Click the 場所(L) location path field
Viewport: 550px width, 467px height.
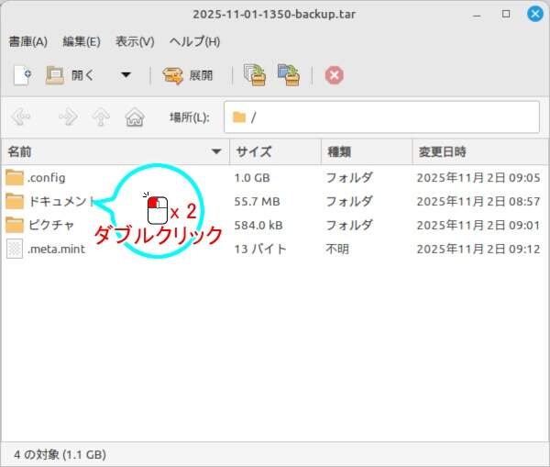pyautogui.click(x=381, y=117)
